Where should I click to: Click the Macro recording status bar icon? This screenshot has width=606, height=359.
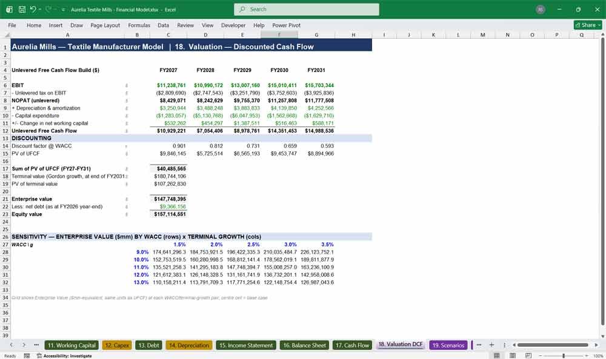click(x=27, y=355)
